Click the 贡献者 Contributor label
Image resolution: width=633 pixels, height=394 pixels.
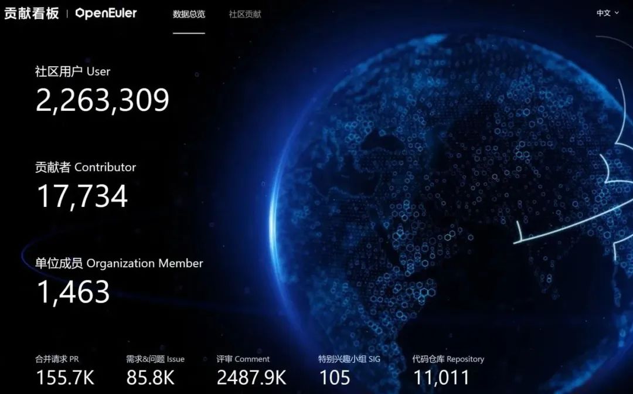tap(86, 167)
